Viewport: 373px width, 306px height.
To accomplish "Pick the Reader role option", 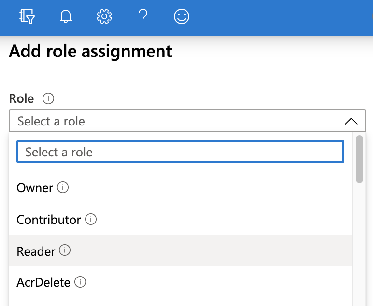I will [36, 251].
